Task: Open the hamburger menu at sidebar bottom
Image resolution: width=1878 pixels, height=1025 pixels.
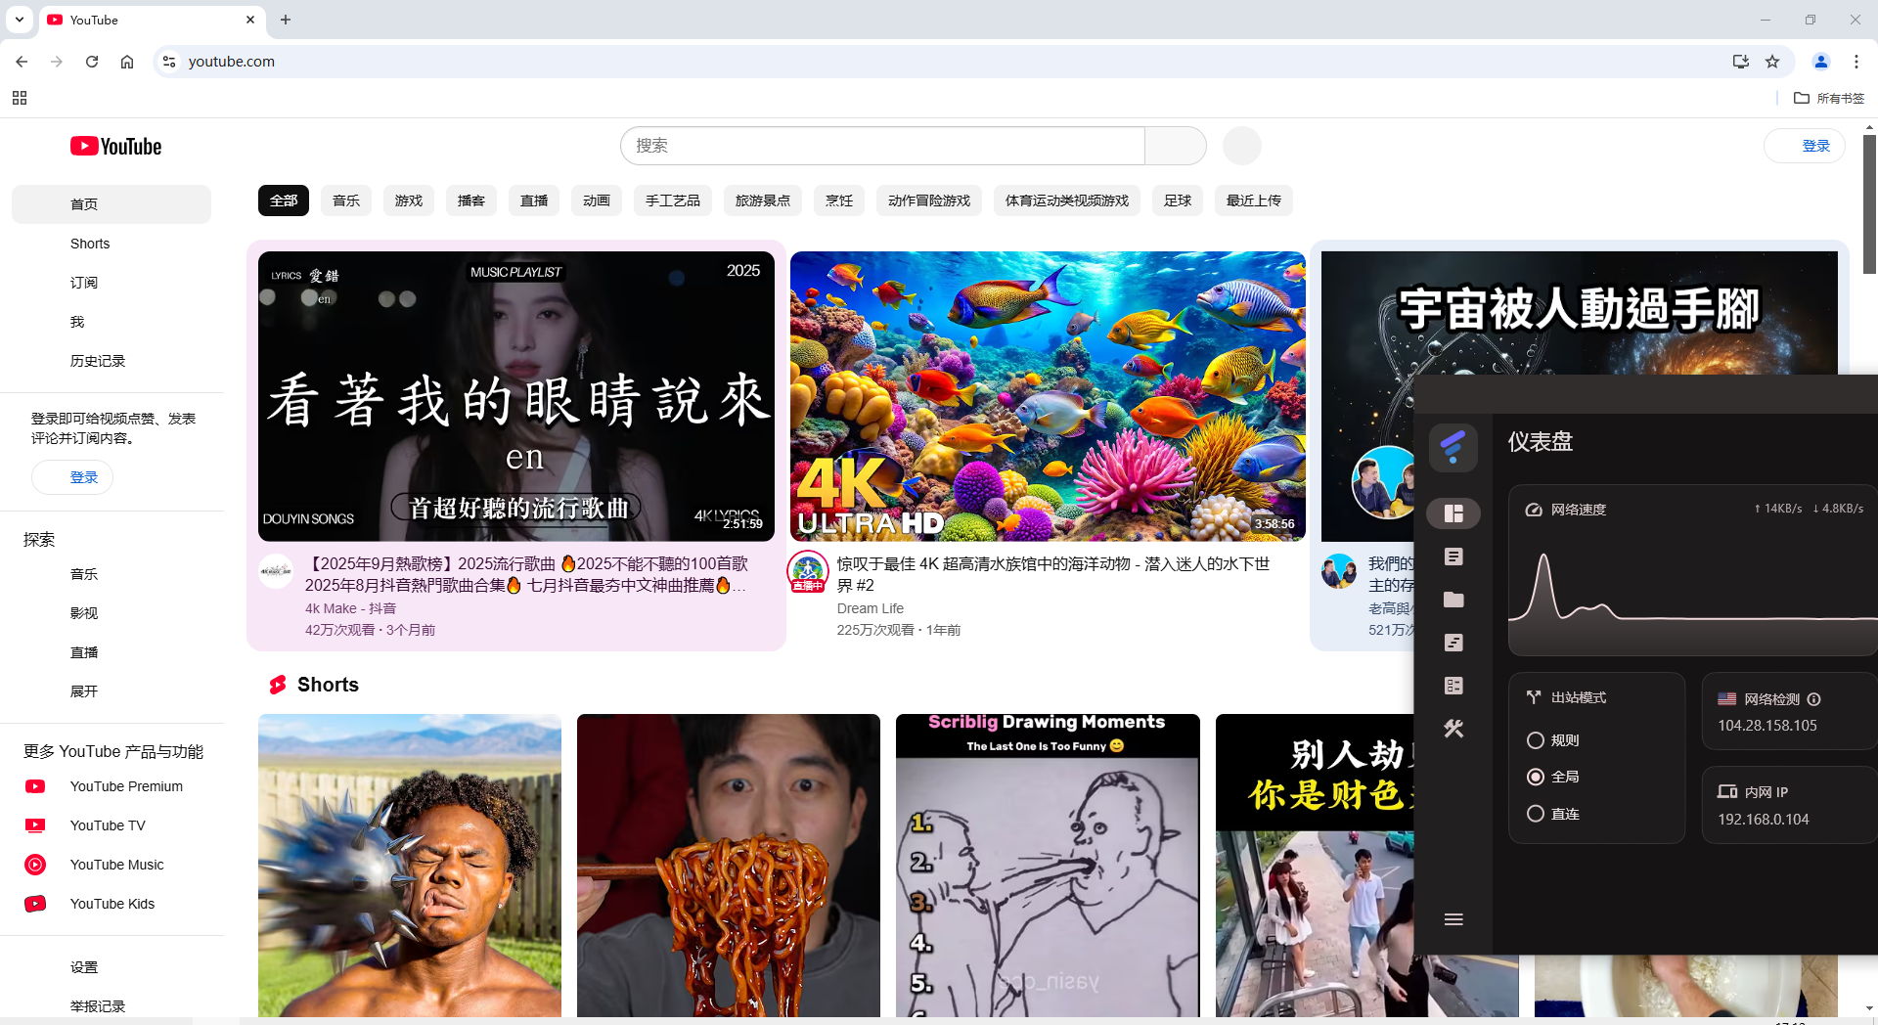Action: point(1453,919)
